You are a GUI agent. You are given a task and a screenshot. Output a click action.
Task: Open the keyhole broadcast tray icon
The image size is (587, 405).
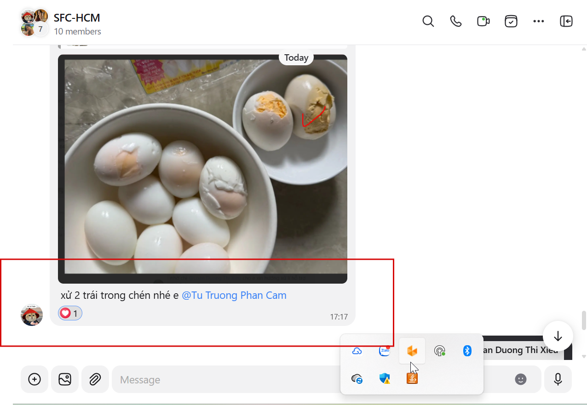[x=440, y=351]
